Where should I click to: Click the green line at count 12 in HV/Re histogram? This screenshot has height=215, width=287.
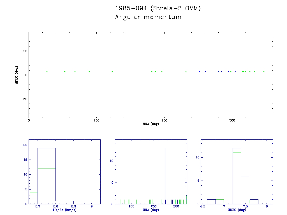[47, 169]
